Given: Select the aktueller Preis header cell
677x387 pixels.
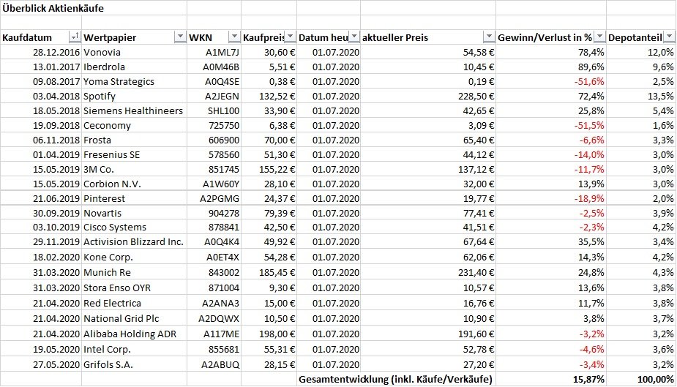Looking at the screenshot, I should (428, 37).
